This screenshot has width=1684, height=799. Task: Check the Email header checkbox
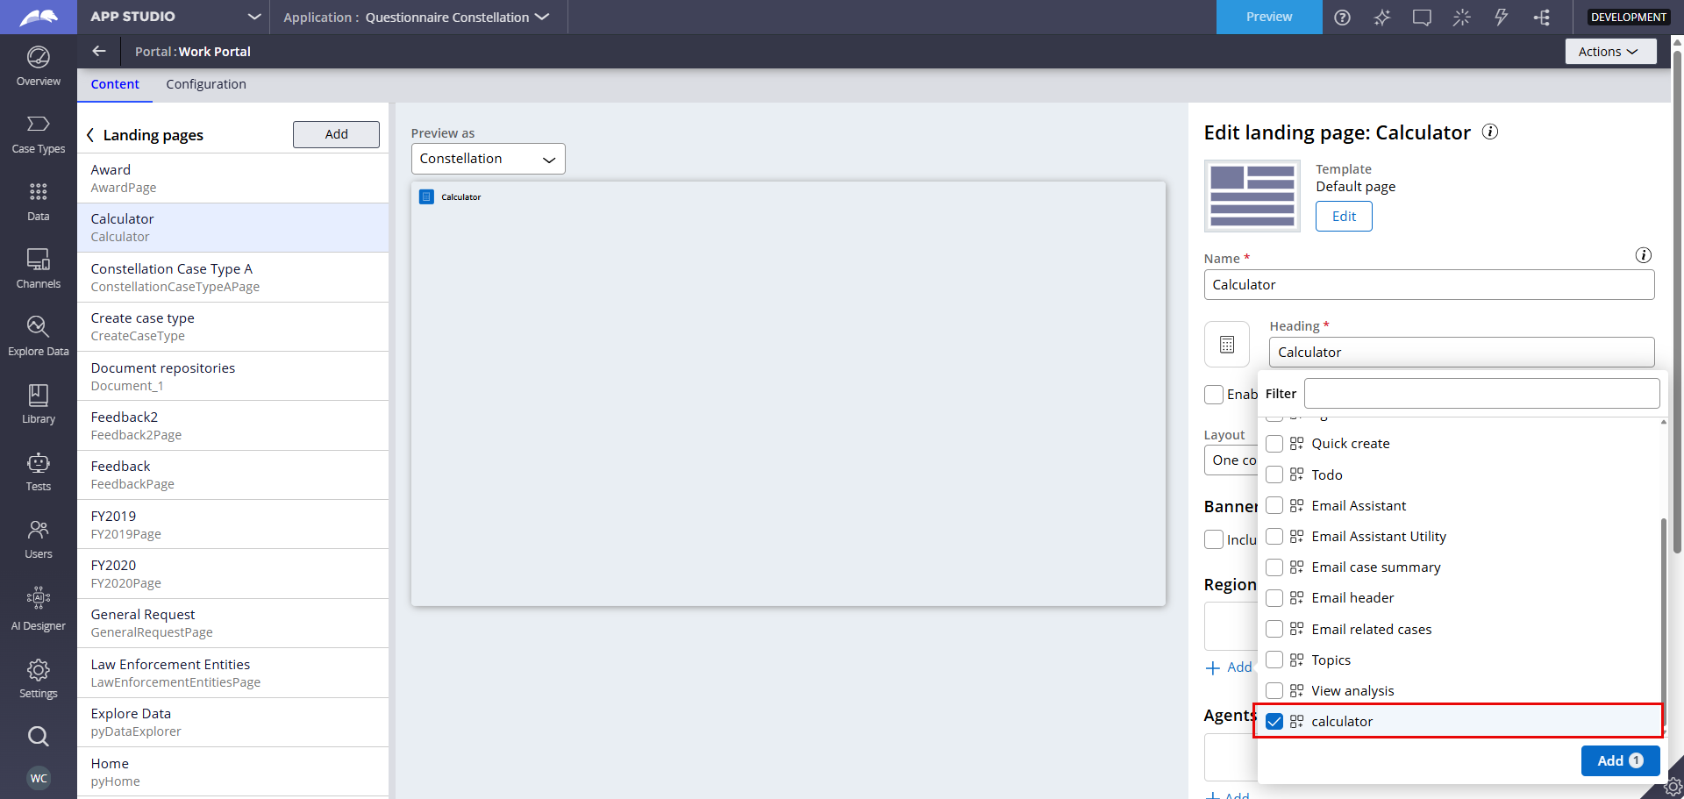pos(1274,598)
